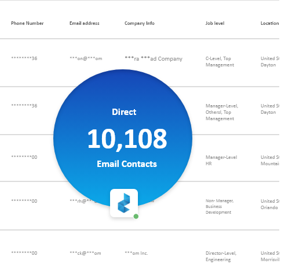Click the Manager-Level, Othersl, Top Management cell
Screen dimensions: 303x275
[x=222, y=112]
